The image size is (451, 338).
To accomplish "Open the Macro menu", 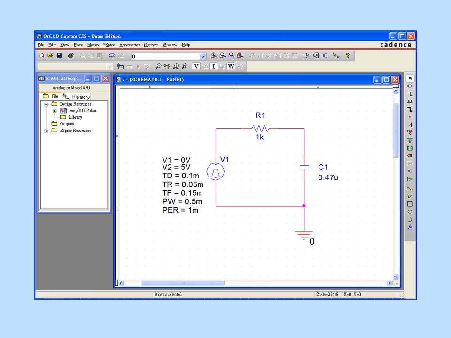I will click(93, 45).
